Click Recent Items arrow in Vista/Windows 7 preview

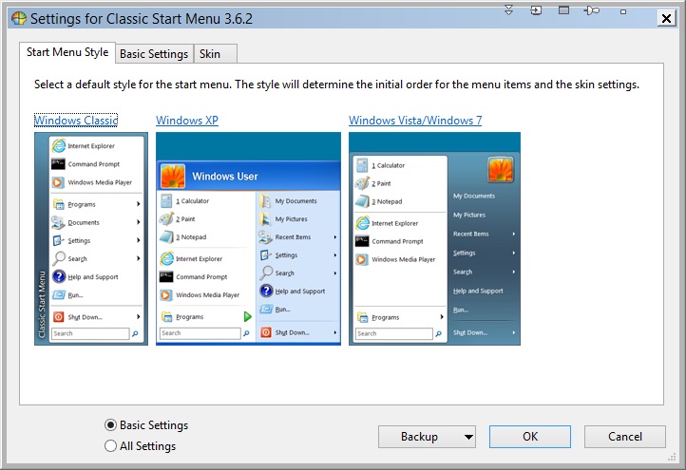[x=514, y=234]
